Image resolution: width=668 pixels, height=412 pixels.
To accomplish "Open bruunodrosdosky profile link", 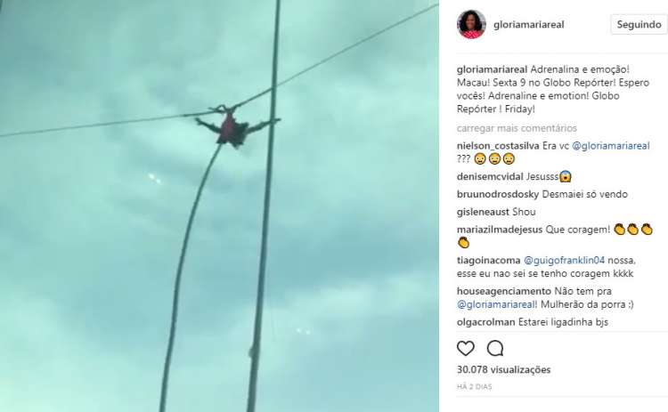I will pyautogui.click(x=498, y=195).
